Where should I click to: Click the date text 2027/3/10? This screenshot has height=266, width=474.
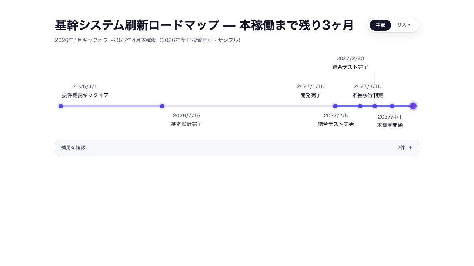pyautogui.click(x=368, y=86)
